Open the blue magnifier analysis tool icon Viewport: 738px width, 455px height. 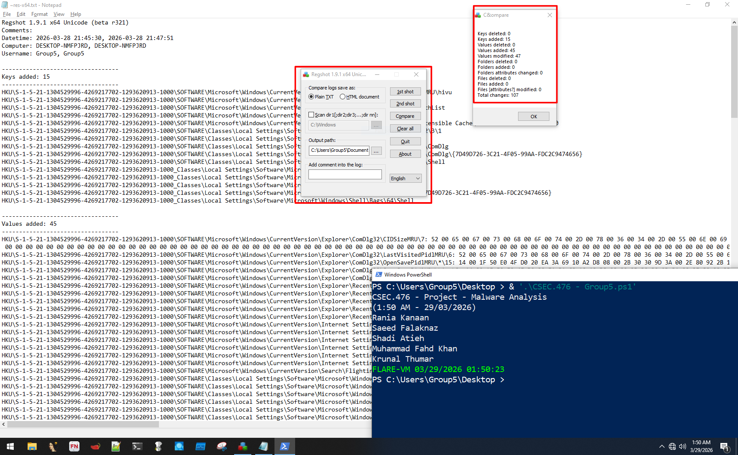point(179,446)
